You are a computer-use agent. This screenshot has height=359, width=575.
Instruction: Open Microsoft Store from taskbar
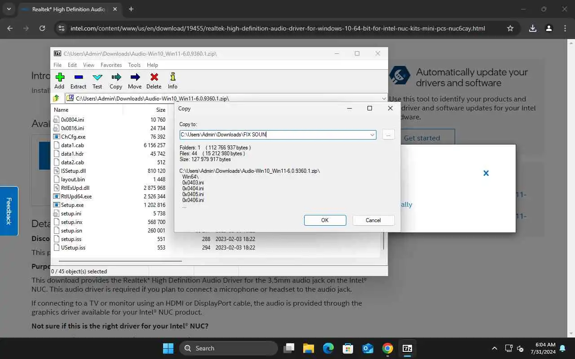348,348
